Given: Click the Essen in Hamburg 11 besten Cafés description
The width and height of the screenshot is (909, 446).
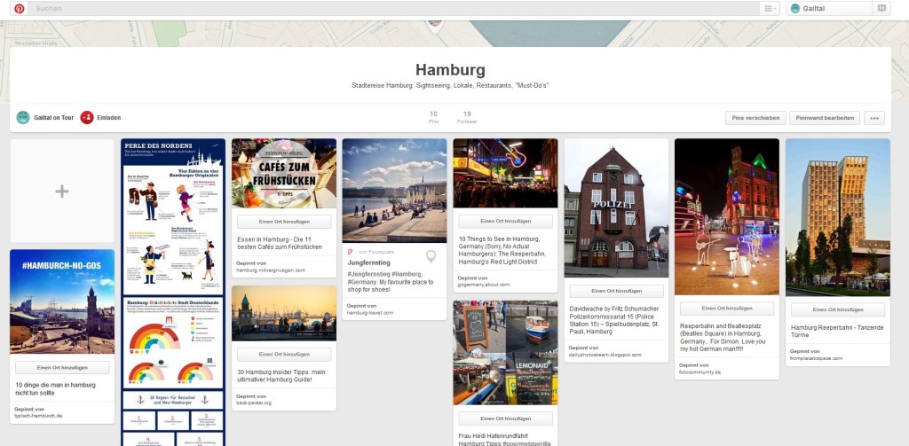Looking at the screenshot, I should pyautogui.click(x=280, y=243).
